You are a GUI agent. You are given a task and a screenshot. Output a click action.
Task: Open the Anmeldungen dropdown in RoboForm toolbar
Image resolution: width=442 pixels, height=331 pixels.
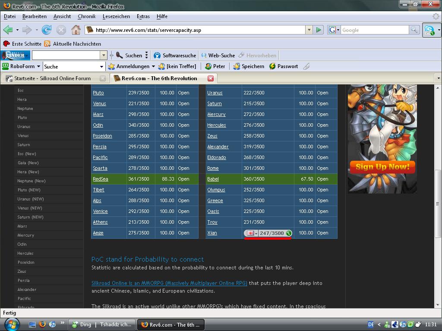tap(131, 66)
